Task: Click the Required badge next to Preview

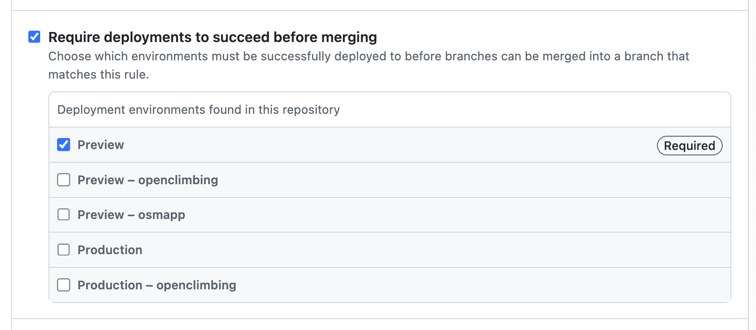Action: click(689, 145)
